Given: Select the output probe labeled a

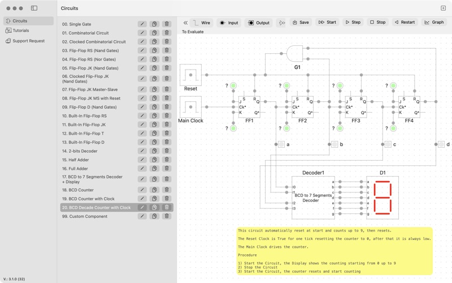Looking at the screenshot, I should (x=281, y=144).
